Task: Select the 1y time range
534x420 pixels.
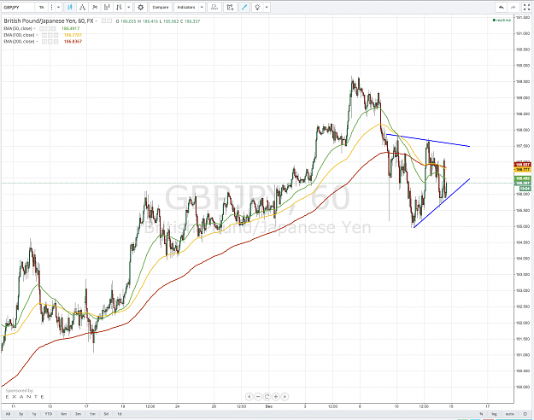Action: 34,414
